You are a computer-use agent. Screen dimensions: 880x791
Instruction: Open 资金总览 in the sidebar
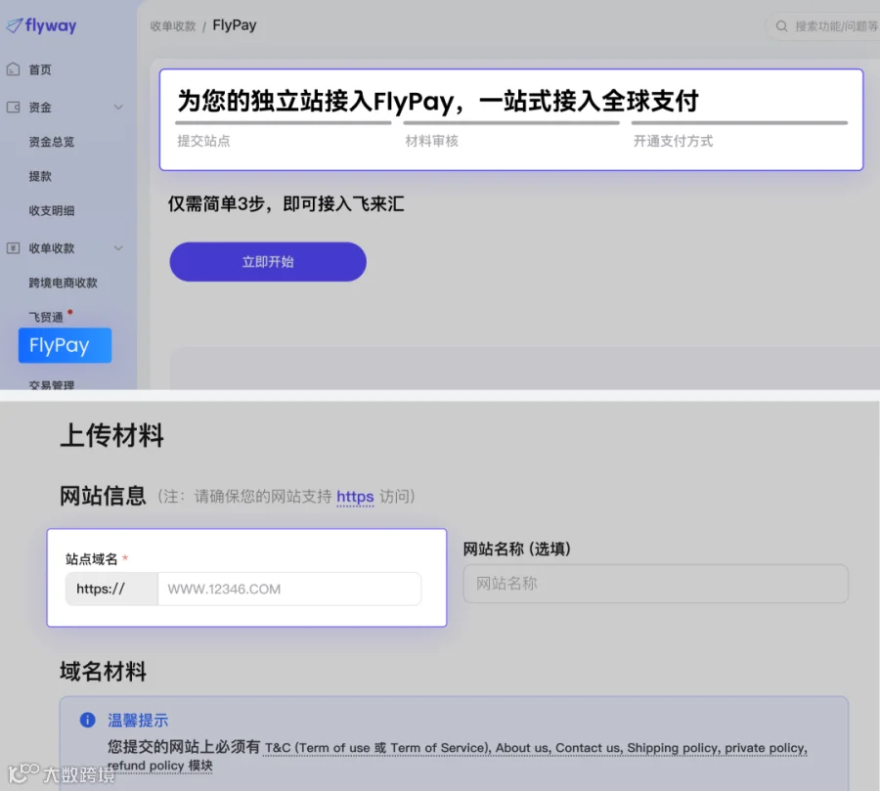point(52,142)
